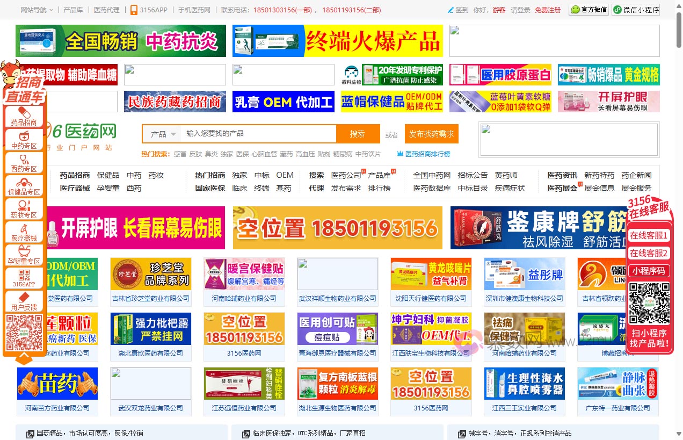Image resolution: width=683 pixels, height=440 pixels.
Task: Open the 医药资讯 navigation item
Action: pyautogui.click(x=562, y=175)
